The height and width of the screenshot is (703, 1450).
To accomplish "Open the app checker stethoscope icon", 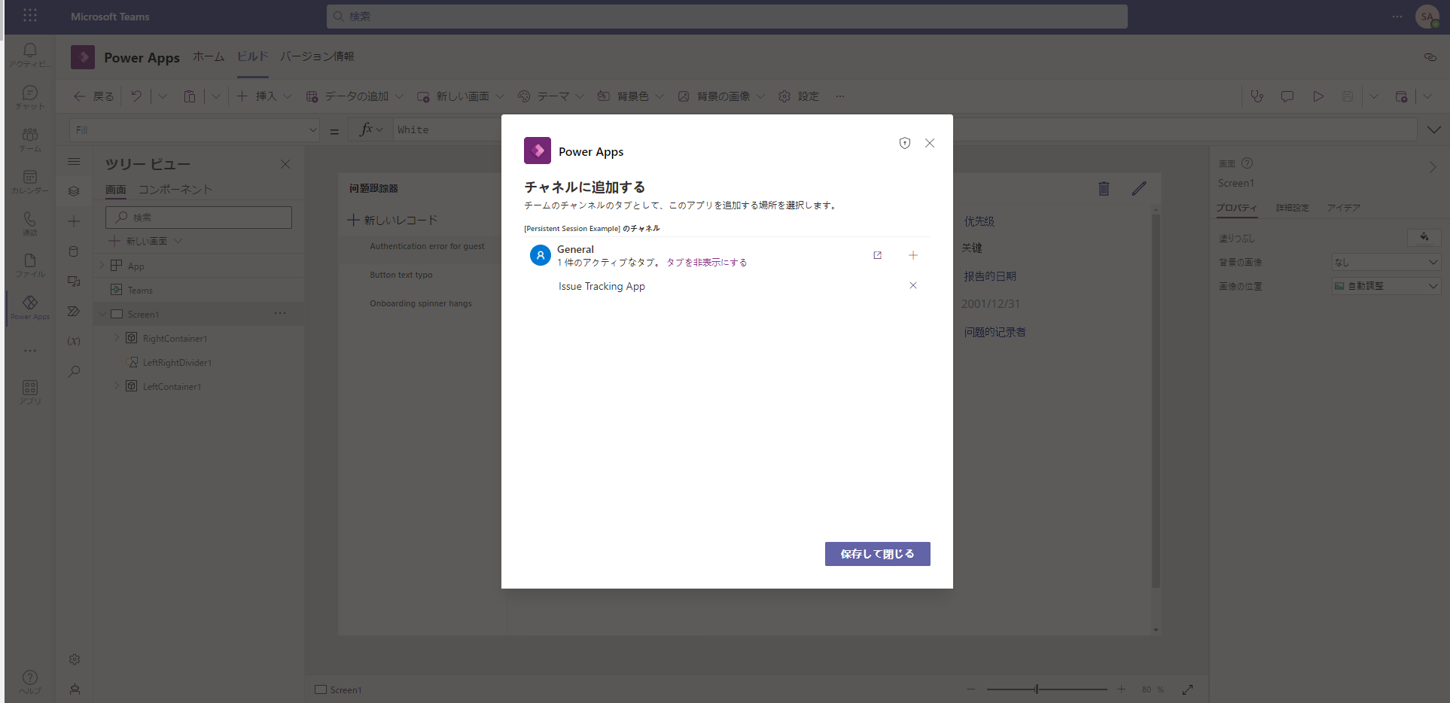I will pyautogui.click(x=1257, y=96).
